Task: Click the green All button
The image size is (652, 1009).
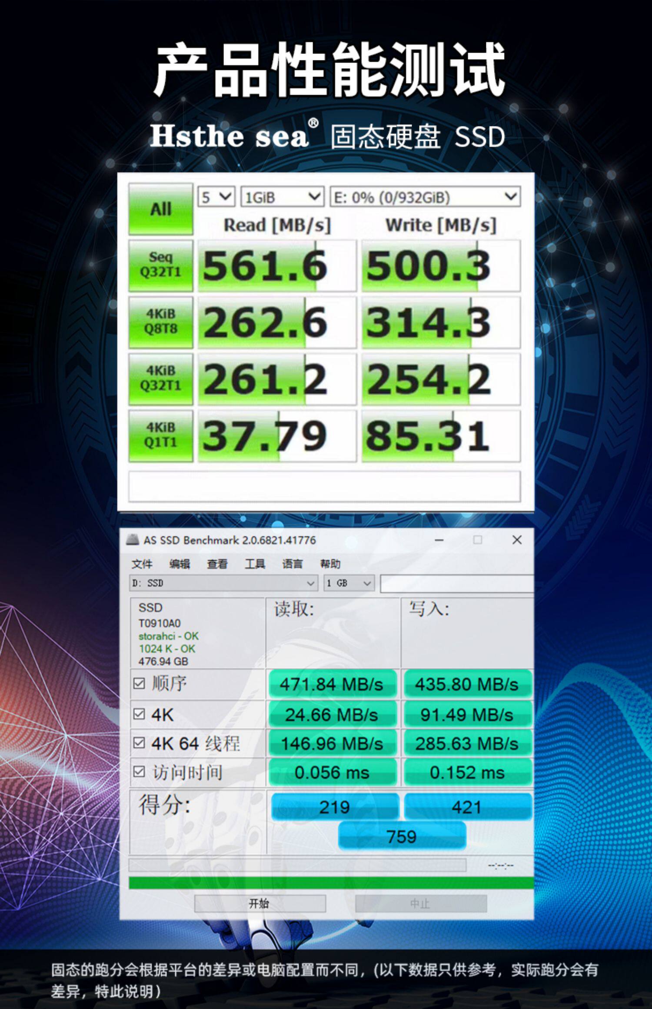Action: [161, 209]
